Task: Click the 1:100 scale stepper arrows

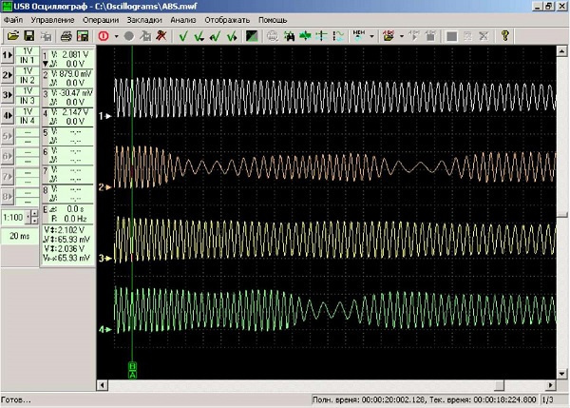Action: coord(34,218)
